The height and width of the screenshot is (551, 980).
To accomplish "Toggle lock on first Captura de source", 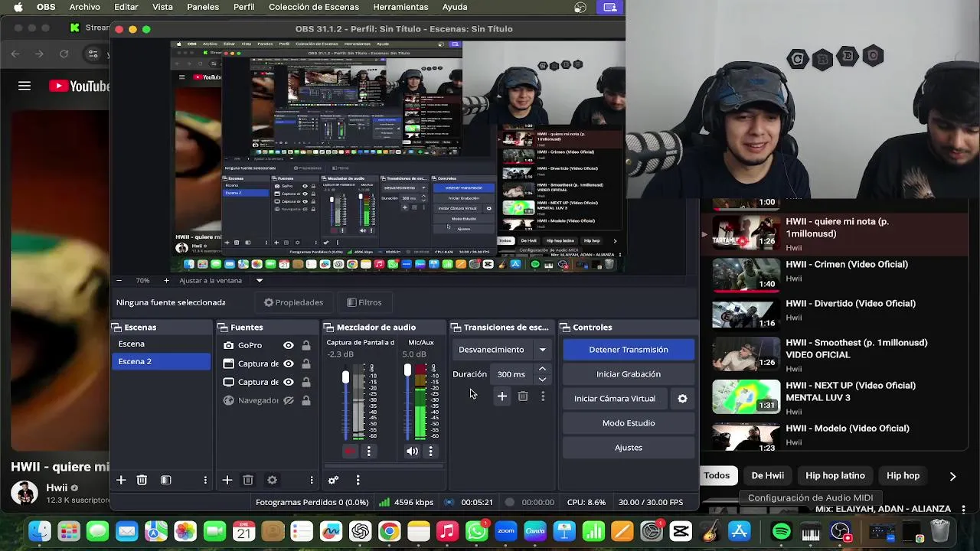I will pos(306,364).
